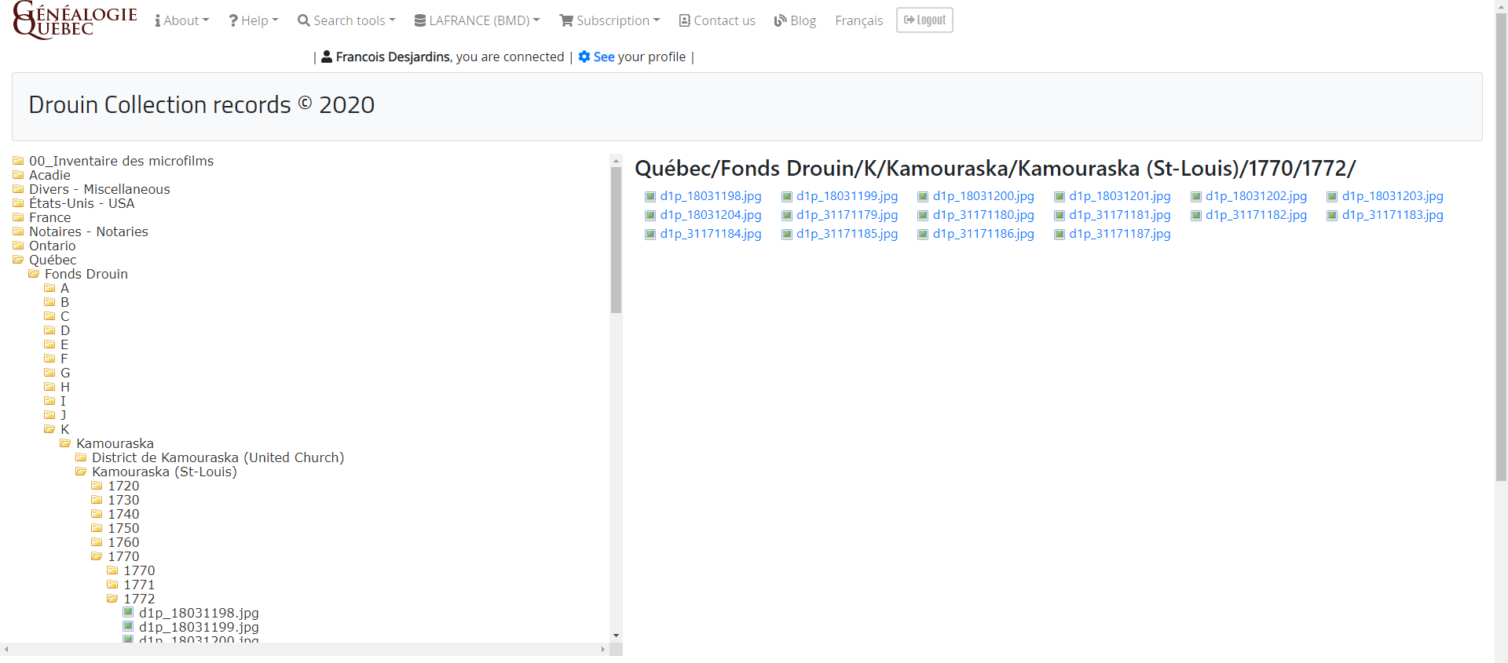Click the Ontario folder icon
1508x663 pixels.
click(x=18, y=246)
